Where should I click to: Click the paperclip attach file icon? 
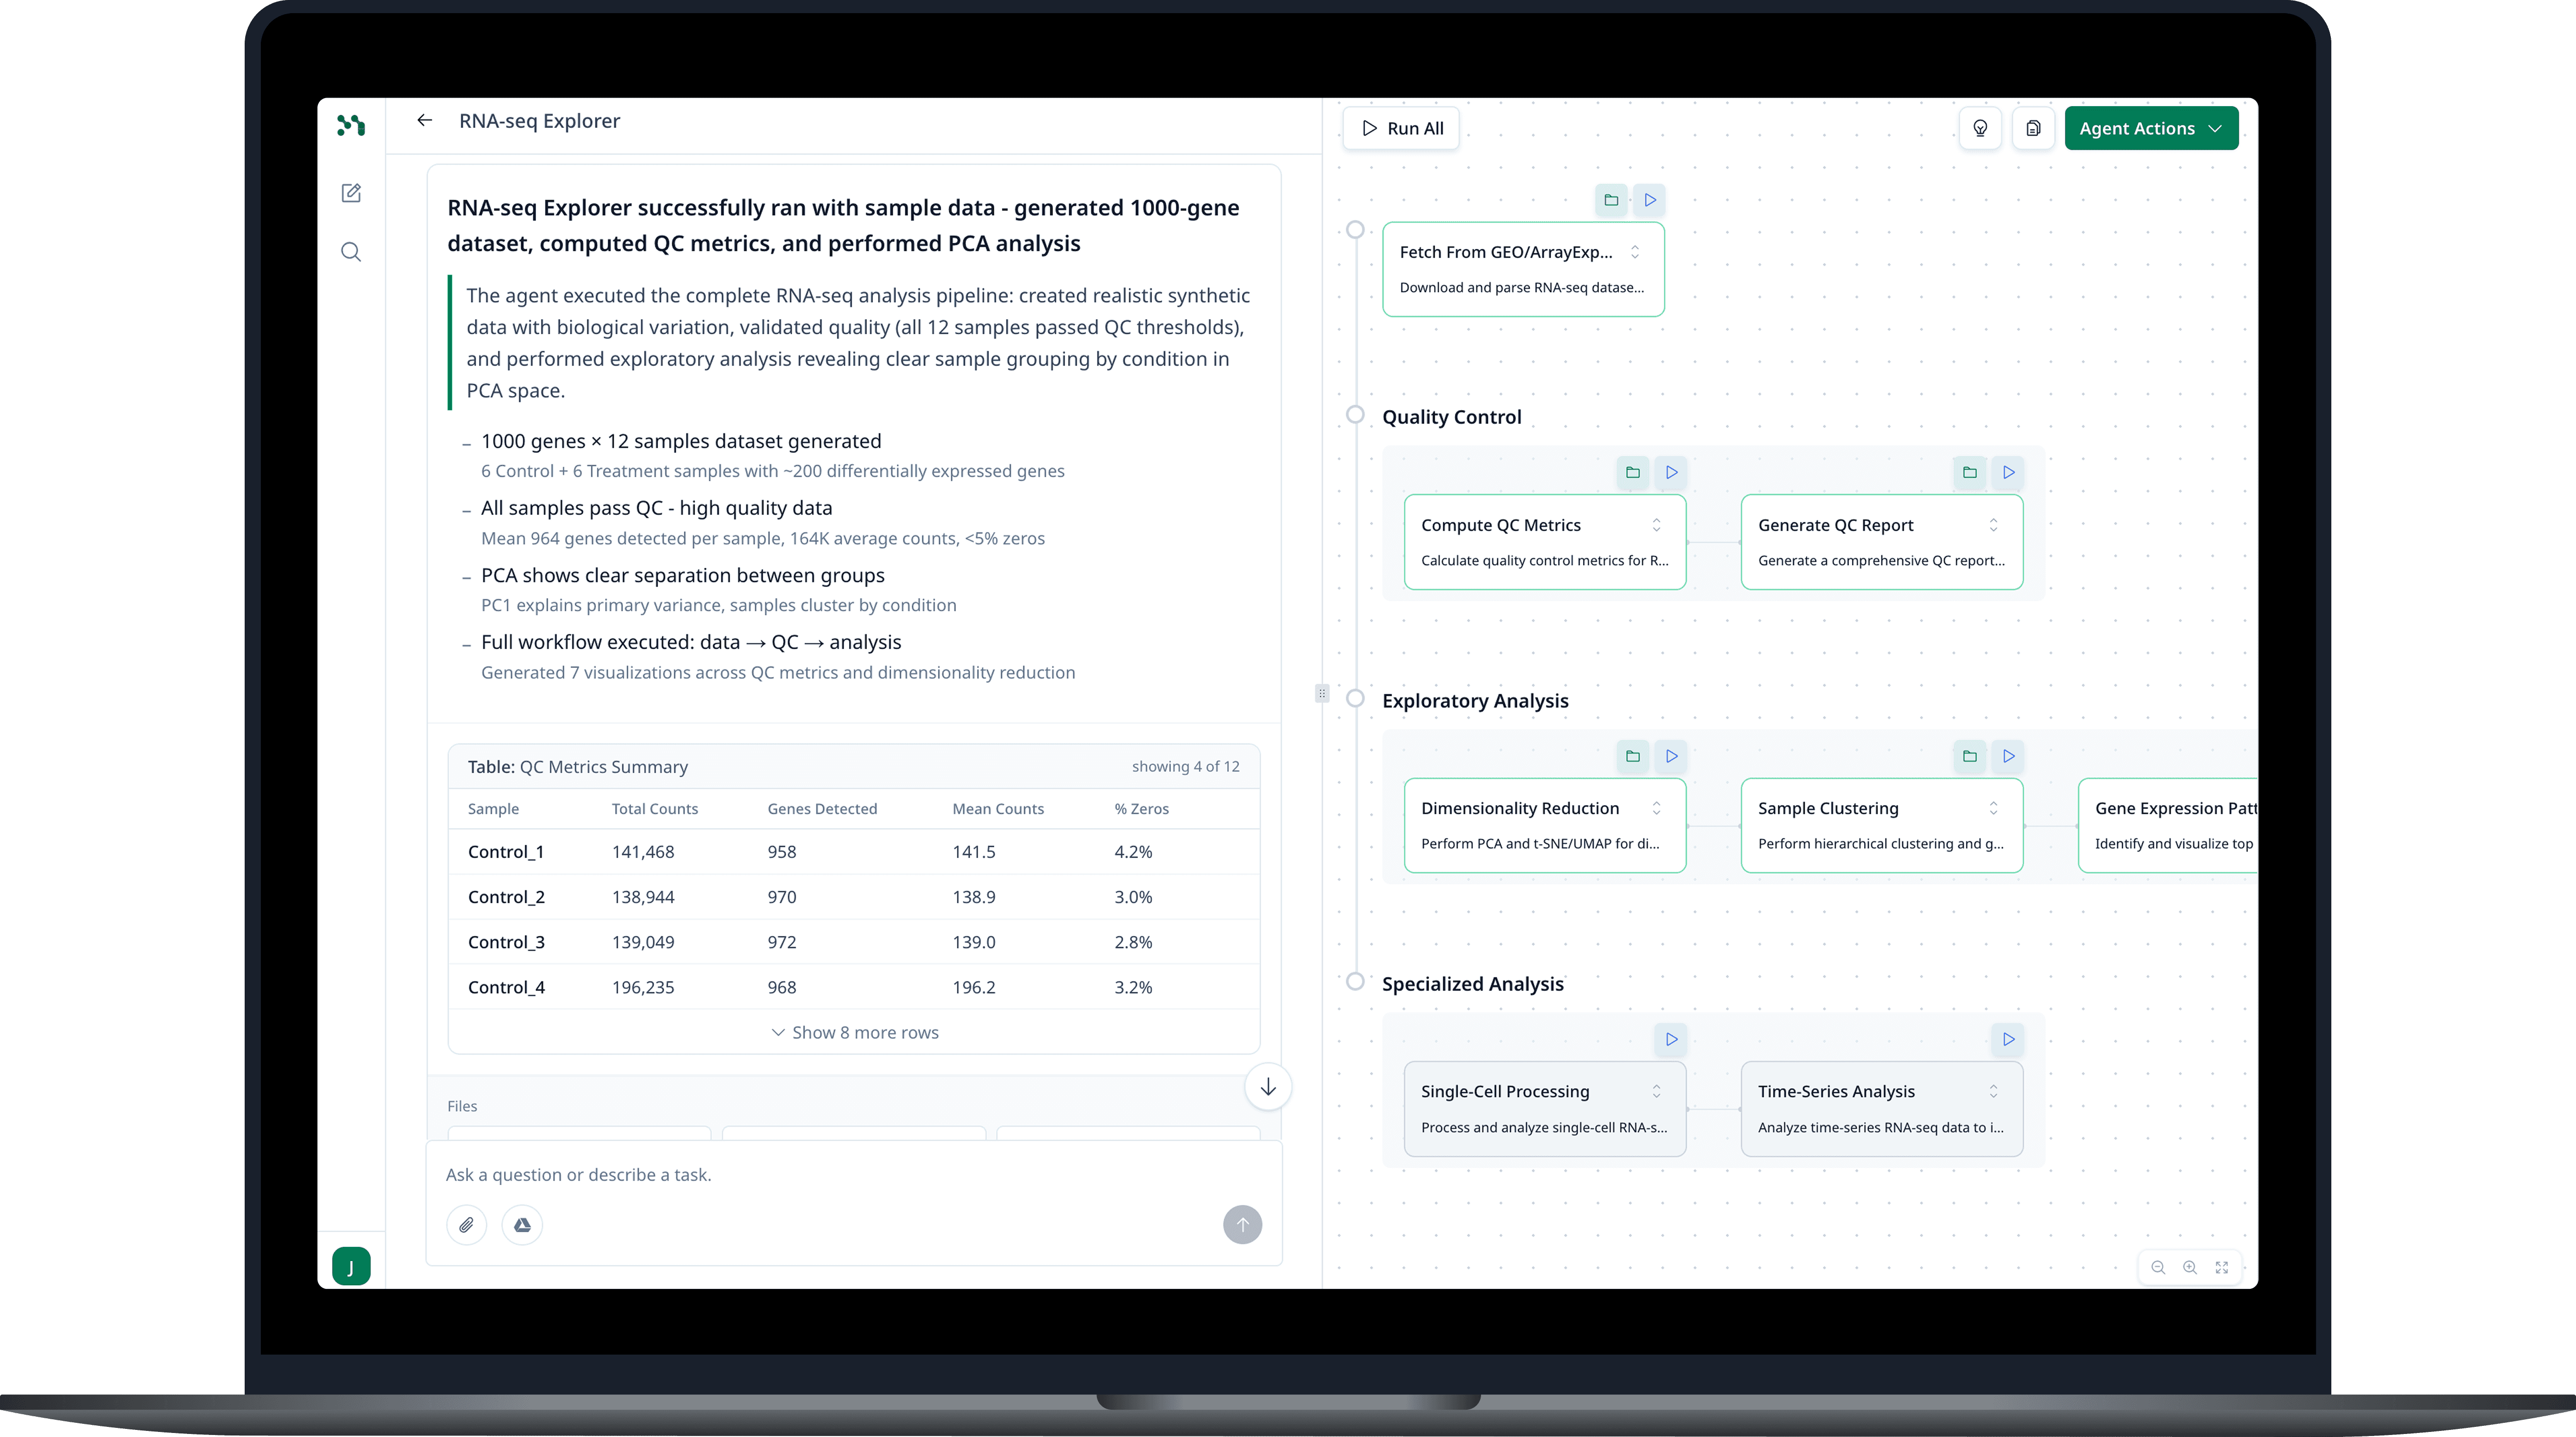click(466, 1225)
